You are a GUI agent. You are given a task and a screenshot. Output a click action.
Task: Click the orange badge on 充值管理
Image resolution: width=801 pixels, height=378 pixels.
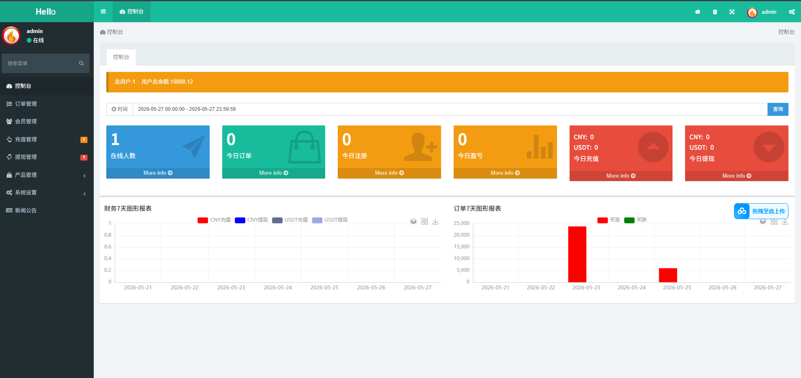[84, 140]
